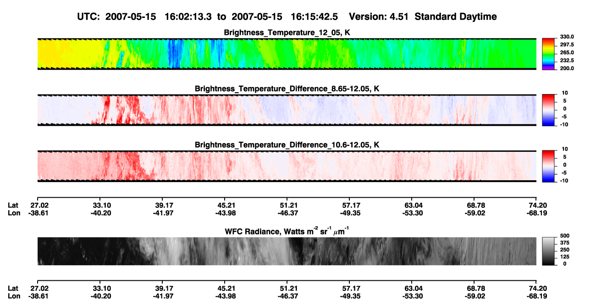Image resolution: width=596 pixels, height=306 pixels.
Task: Click the 250 tick on the grayscale color bar
Action: [x=566, y=250]
